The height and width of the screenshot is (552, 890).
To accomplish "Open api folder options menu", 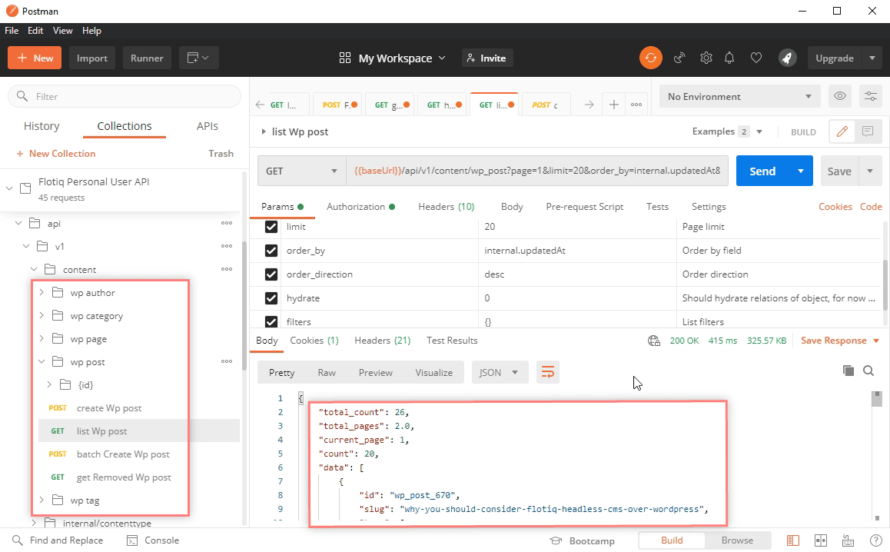I will coord(227,223).
